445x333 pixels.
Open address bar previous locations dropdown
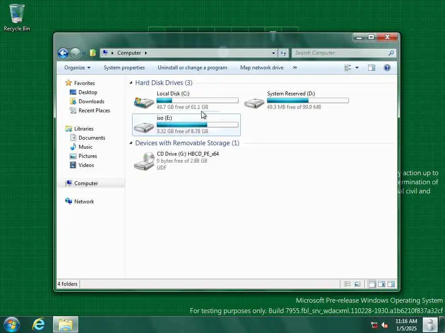(x=273, y=53)
